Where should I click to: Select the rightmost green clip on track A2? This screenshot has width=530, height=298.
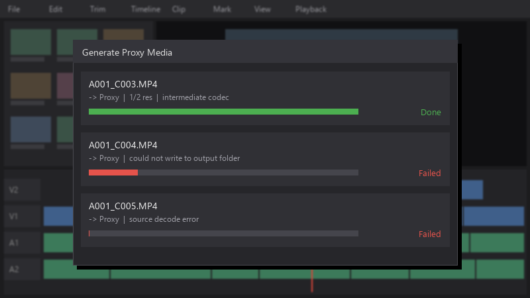pyautogui.click(x=500, y=270)
